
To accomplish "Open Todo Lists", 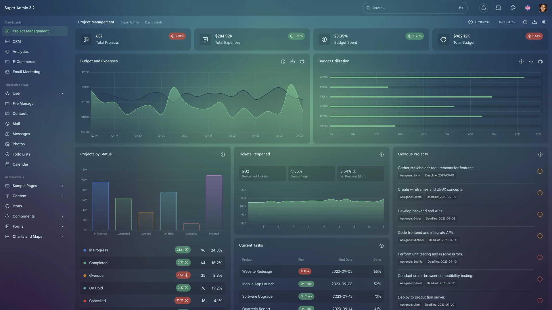I will 35,154.
